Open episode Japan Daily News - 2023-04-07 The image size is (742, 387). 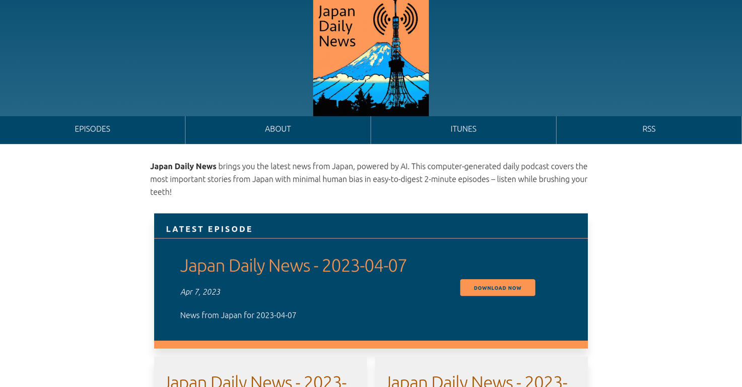click(x=293, y=266)
